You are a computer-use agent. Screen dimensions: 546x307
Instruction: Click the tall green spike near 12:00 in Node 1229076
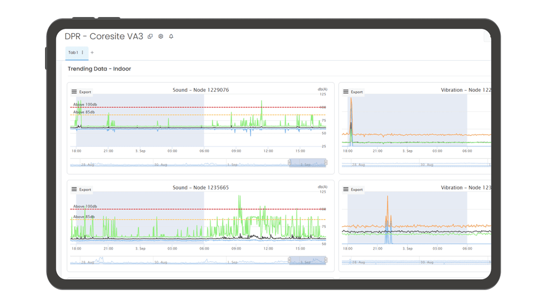coord(262,113)
